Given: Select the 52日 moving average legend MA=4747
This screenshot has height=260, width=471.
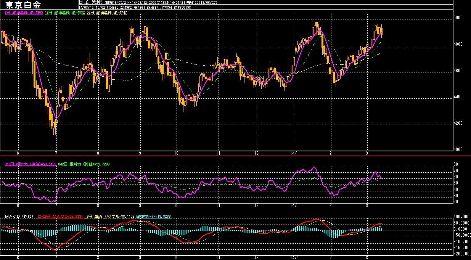Looking at the screenshot, I should pyautogui.click(x=107, y=13).
